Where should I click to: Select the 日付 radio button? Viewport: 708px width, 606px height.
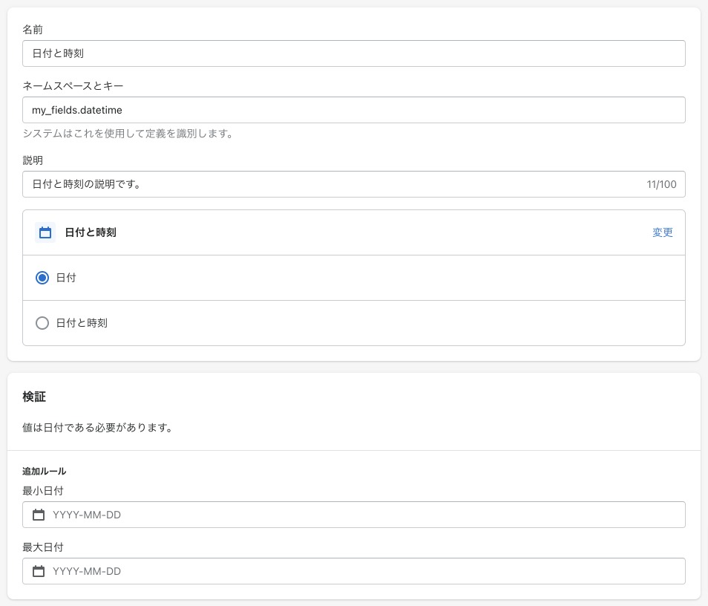tap(42, 278)
